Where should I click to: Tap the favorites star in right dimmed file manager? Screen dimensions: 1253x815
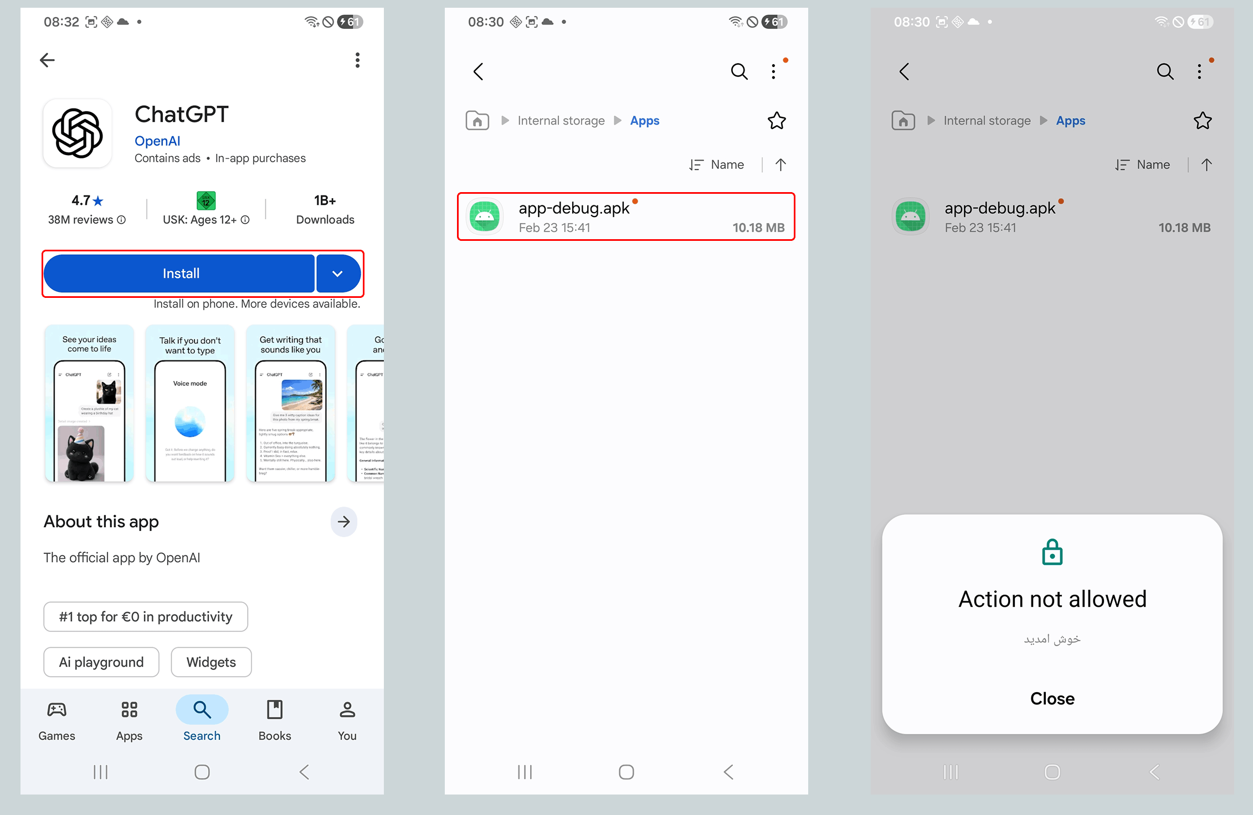1203,121
